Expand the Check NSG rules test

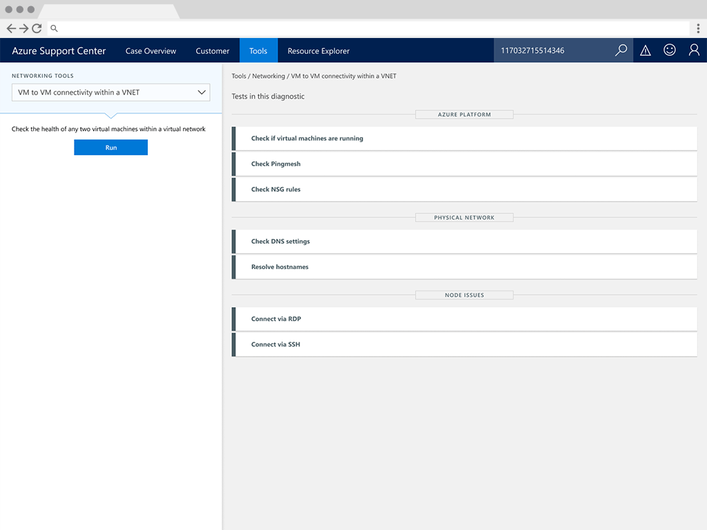(x=465, y=189)
